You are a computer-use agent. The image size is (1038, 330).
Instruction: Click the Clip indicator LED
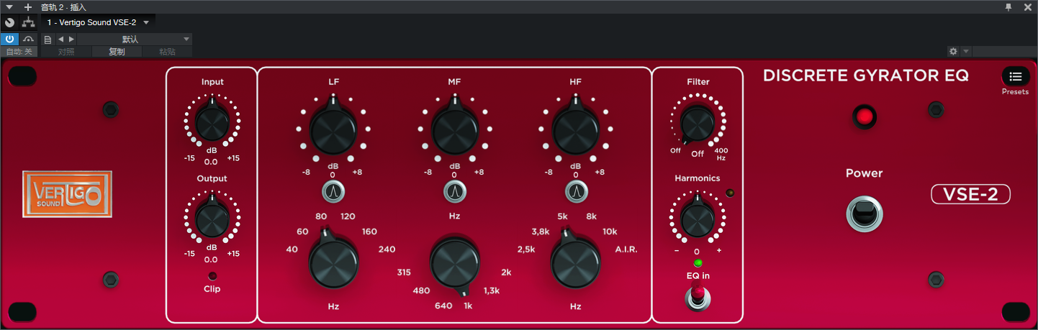click(x=212, y=275)
